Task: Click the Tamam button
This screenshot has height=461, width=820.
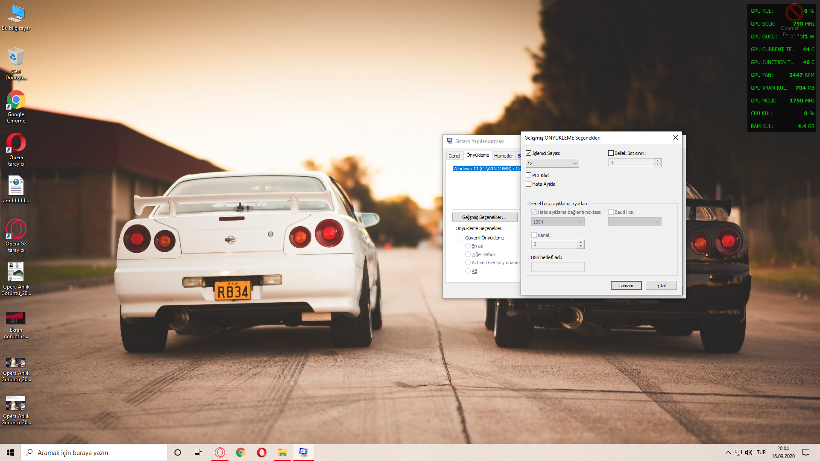Action: (626, 286)
